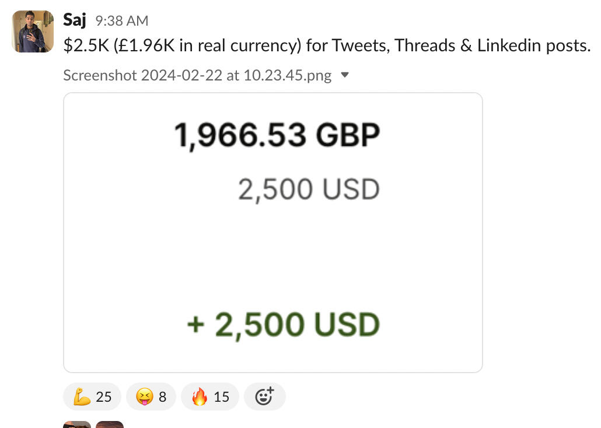Add the flexed bicep reaction

pyautogui.click(x=92, y=397)
